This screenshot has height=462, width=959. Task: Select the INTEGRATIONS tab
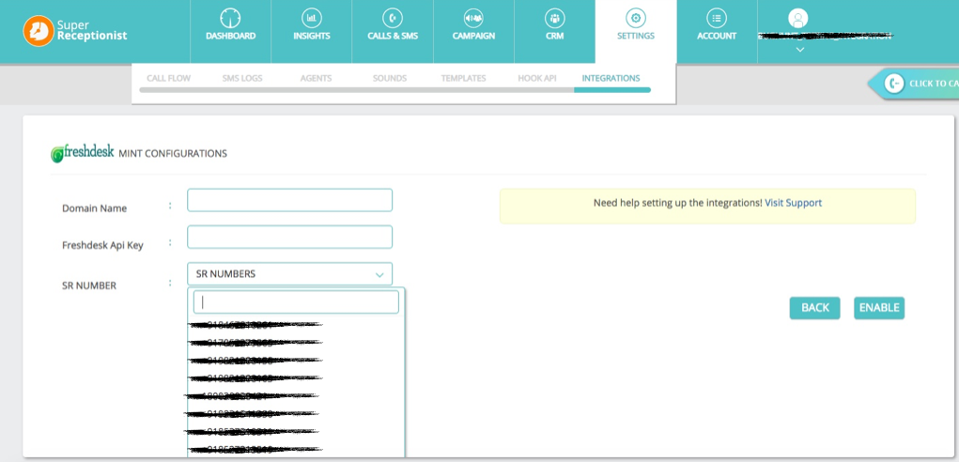pos(611,78)
